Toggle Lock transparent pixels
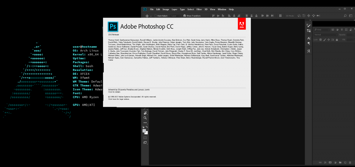 tap(320, 39)
